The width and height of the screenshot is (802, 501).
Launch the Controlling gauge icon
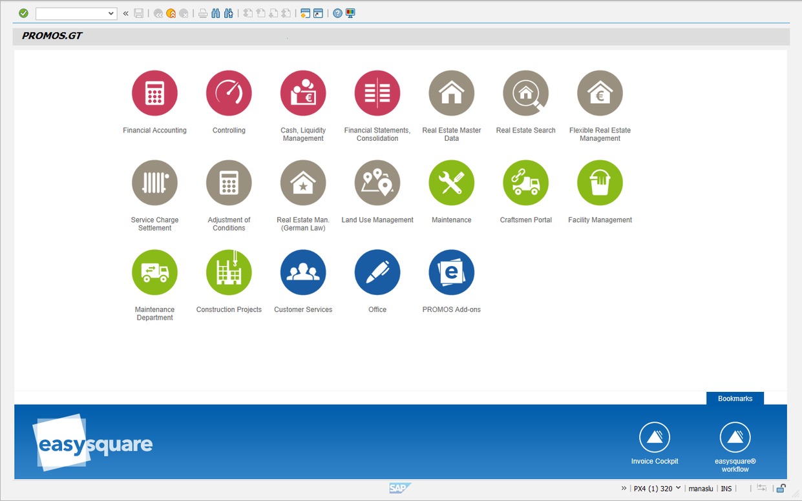click(229, 93)
